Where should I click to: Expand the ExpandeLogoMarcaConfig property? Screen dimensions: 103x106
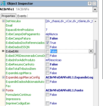point(3,77)
